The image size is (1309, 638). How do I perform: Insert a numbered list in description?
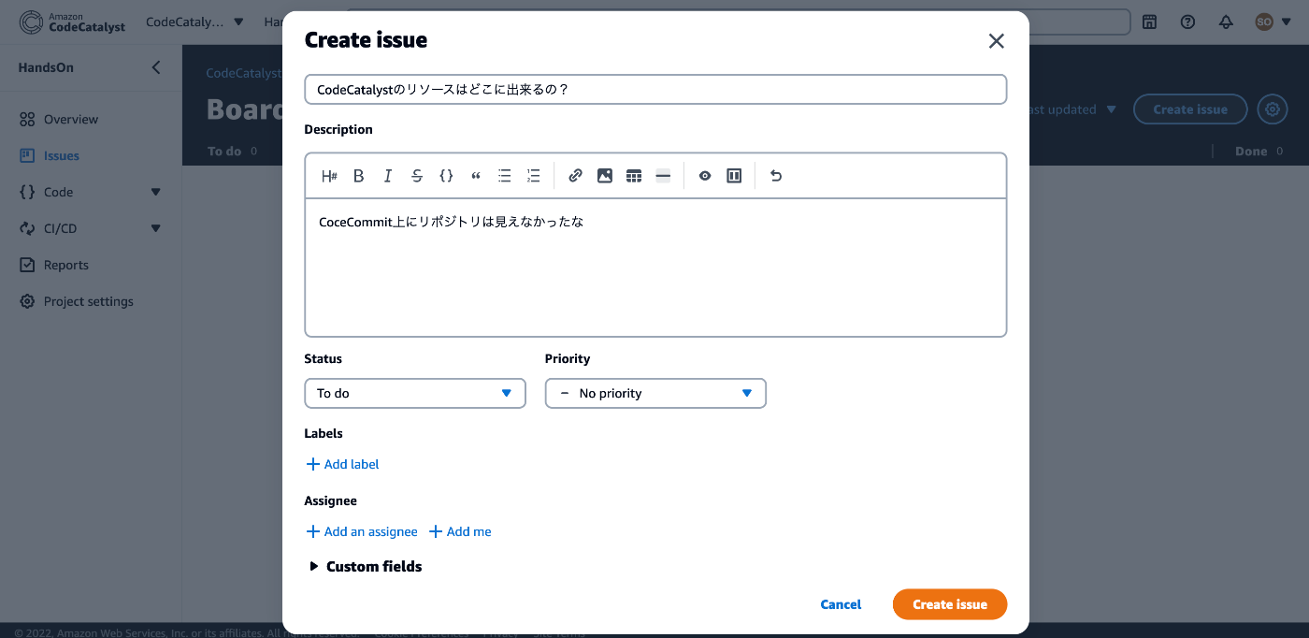click(534, 176)
